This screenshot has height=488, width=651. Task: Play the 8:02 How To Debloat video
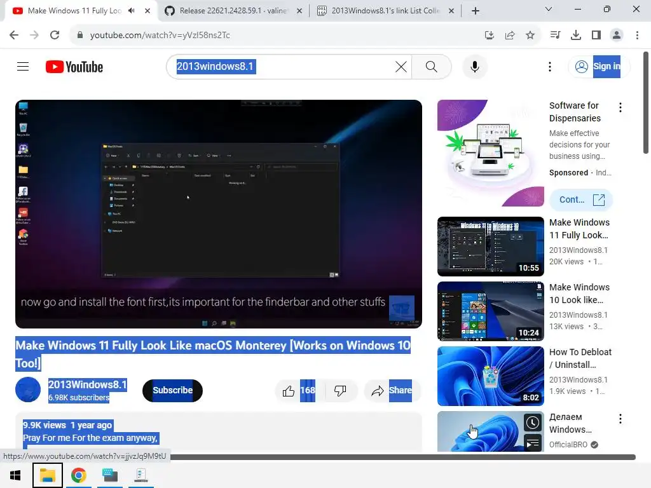point(490,376)
